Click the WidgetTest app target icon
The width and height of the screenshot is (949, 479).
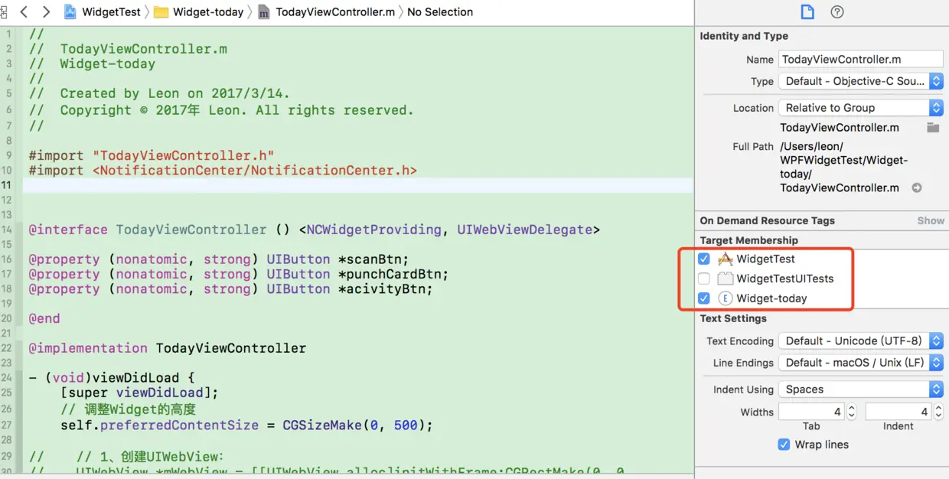tap(725, 259)
